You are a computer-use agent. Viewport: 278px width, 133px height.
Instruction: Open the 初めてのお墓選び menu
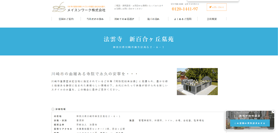[x=124, y=19]
